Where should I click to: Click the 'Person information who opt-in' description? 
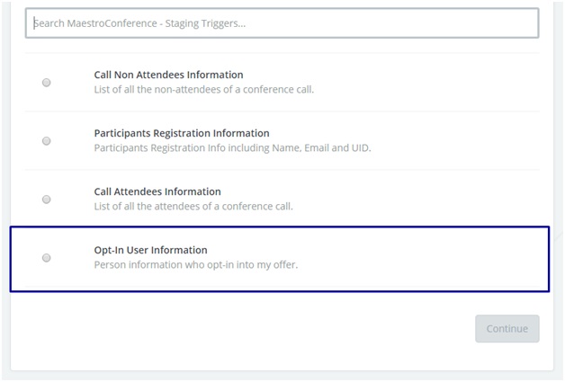coord(196,264)
